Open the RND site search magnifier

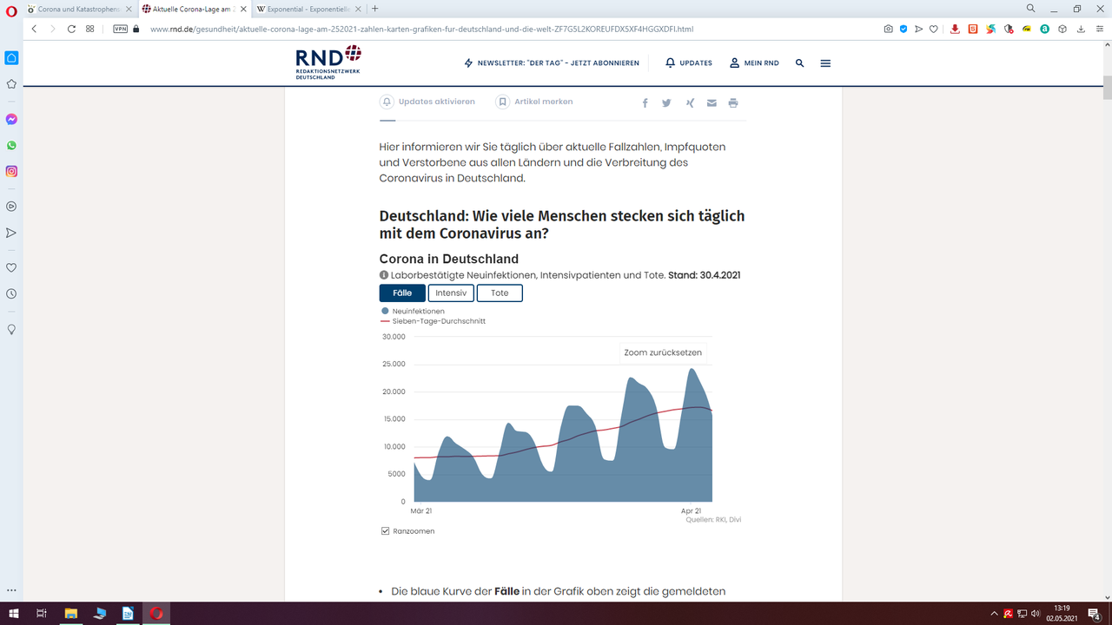(800, 63)
